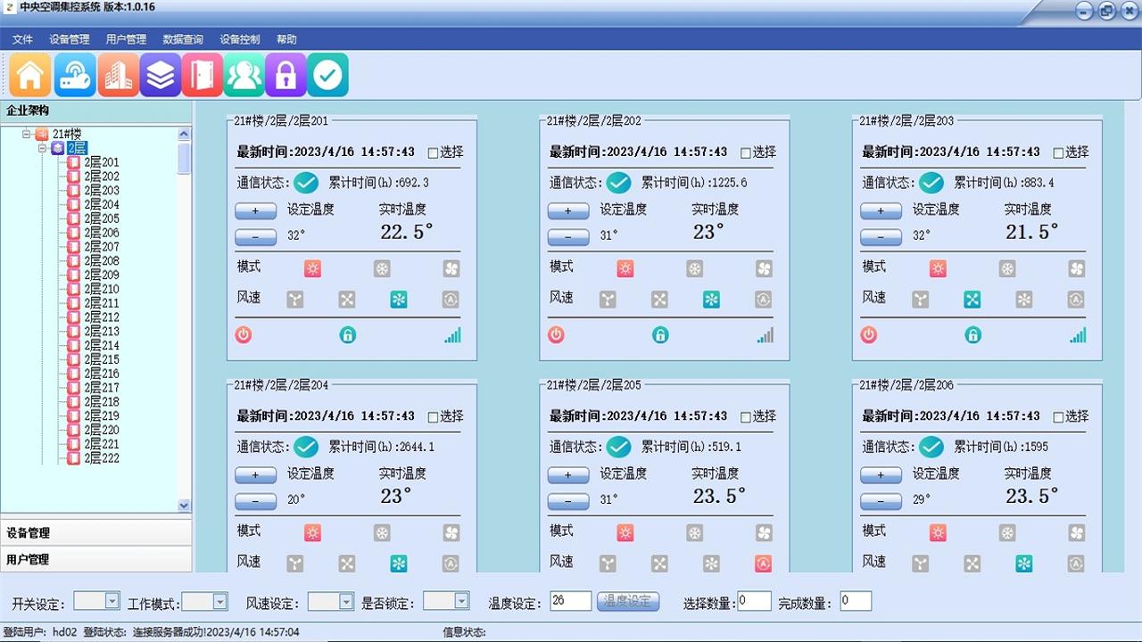Click the checkmark toolbar icon
The image size is (1142, 642).
pyautogui.click(x=327, y=75)
